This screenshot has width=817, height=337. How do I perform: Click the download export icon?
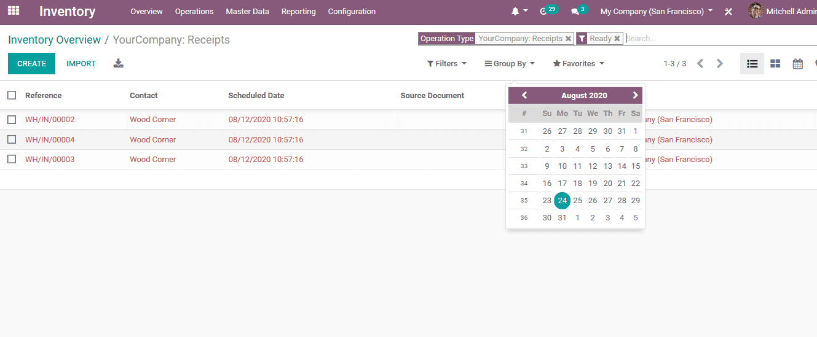(119, 63)
